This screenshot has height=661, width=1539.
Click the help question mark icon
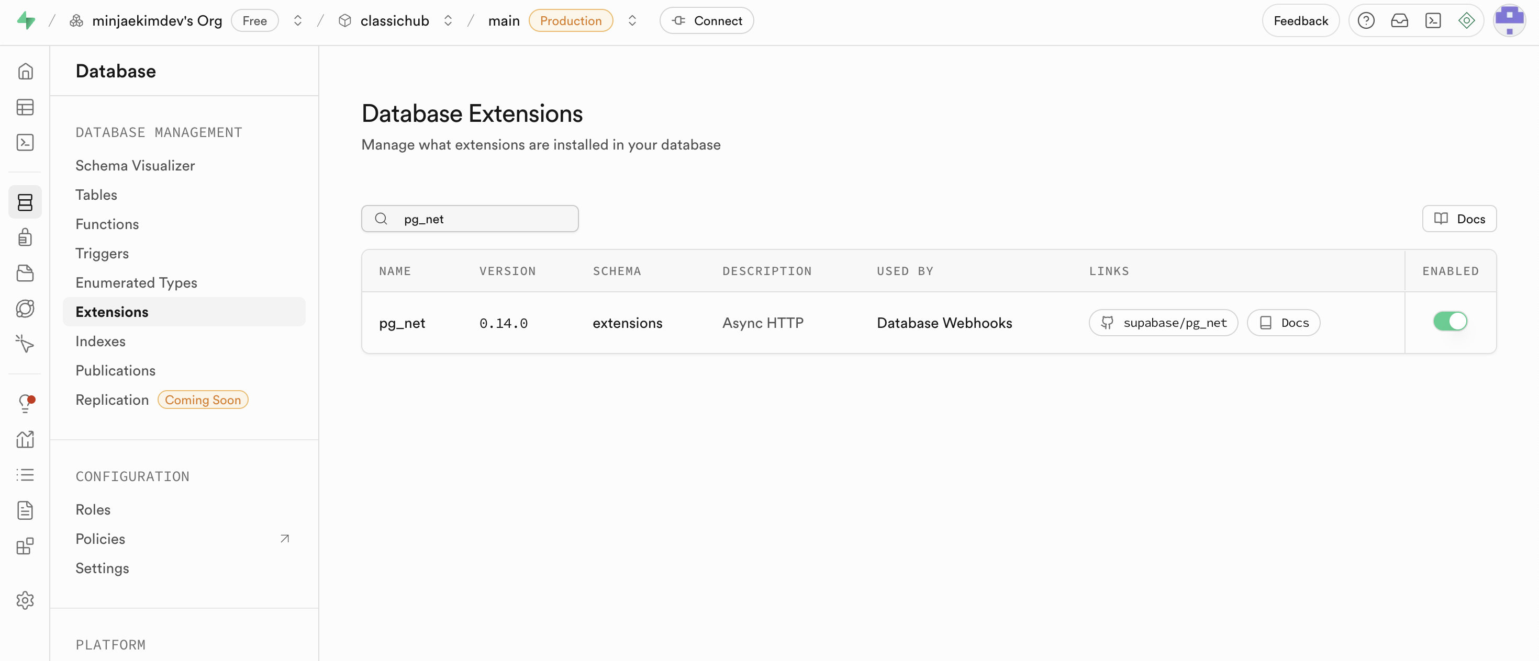click(x=1366, y=21)
